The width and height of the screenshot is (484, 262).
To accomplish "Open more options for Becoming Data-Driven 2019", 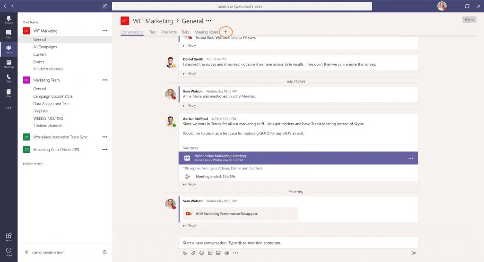I will [105, 150].
